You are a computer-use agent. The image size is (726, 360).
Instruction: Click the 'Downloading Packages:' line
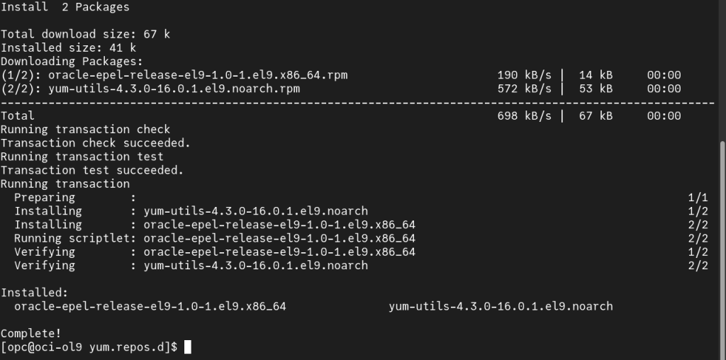click(72, 61)
